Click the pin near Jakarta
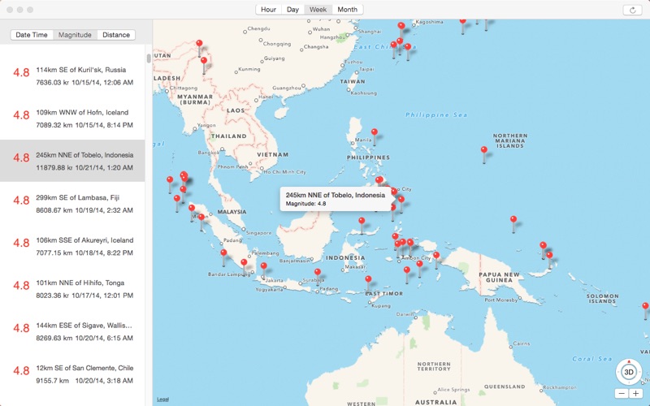Viewport: 650px width, 406px height. coord(263,266)
